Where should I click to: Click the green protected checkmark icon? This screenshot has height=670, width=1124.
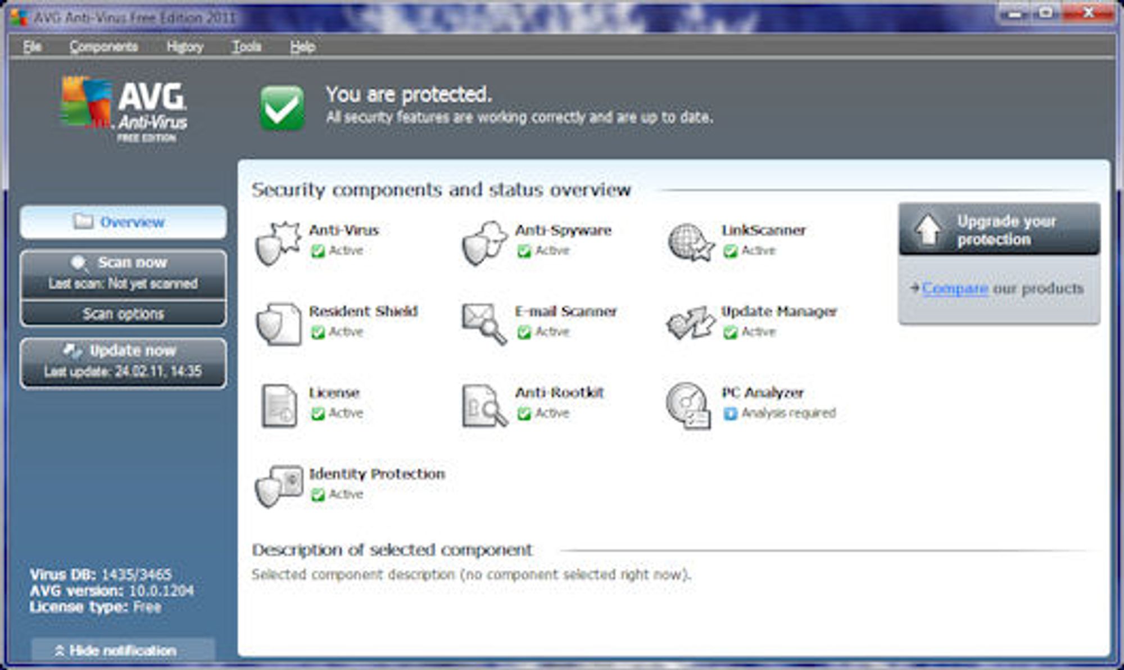click(282, 107)
